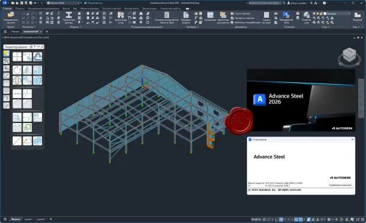Click the polyline edit icon in the palette's bottom row
This screenshot has width=366, height=223.
tap(27, 141)
